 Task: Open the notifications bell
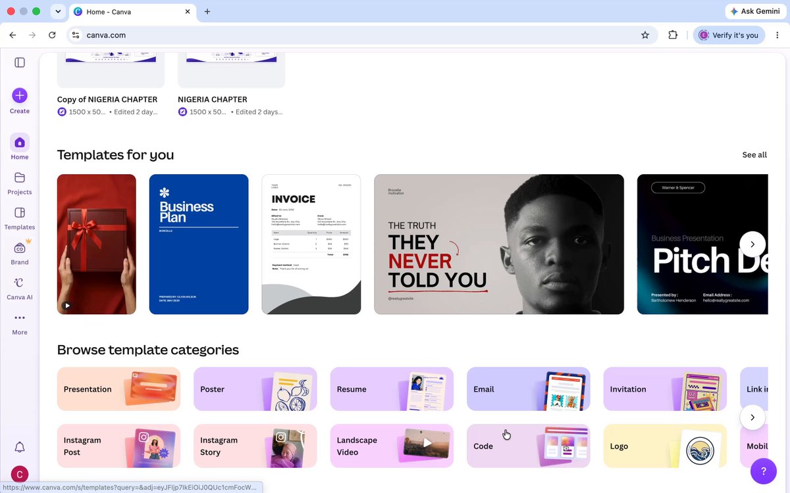(20, 448)
